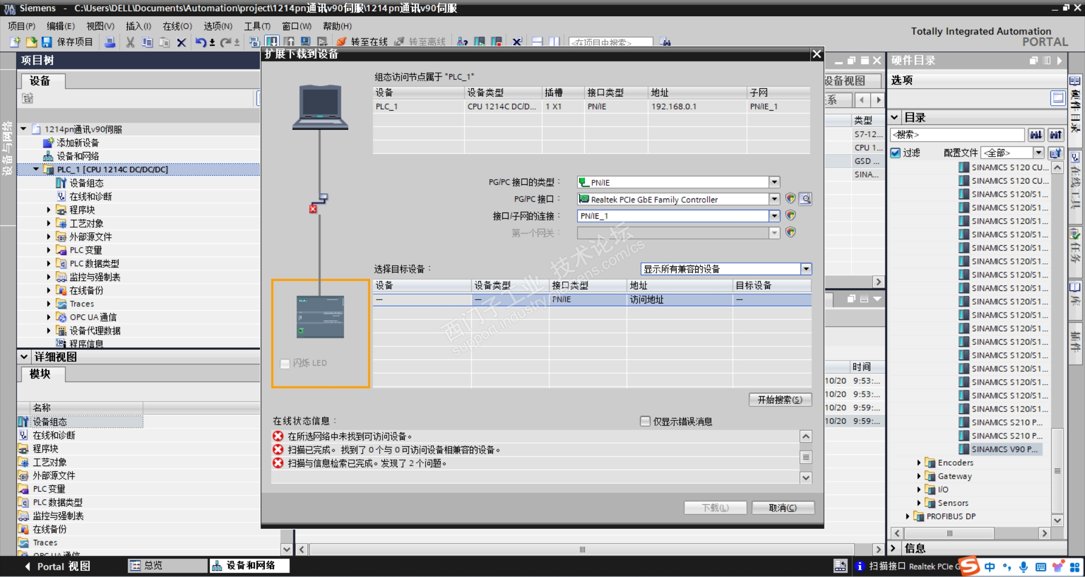Click the copy toolbar icon
1085x577 pixels.
point(147,42)
